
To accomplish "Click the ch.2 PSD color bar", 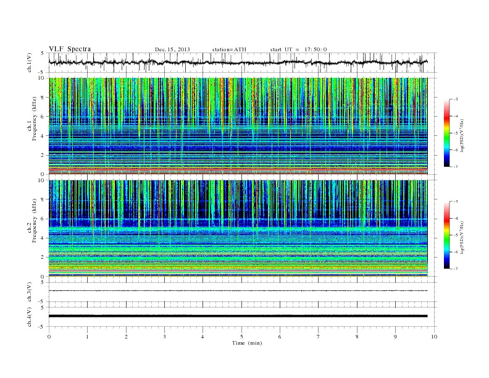I will tap(446, 235).
